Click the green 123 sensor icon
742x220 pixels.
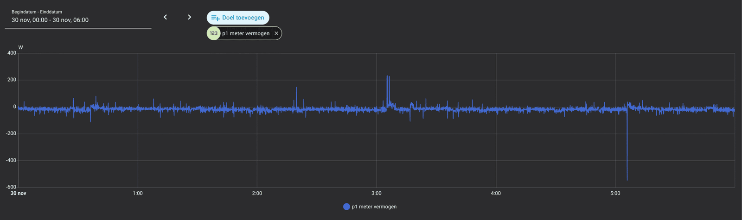(213, 33)
